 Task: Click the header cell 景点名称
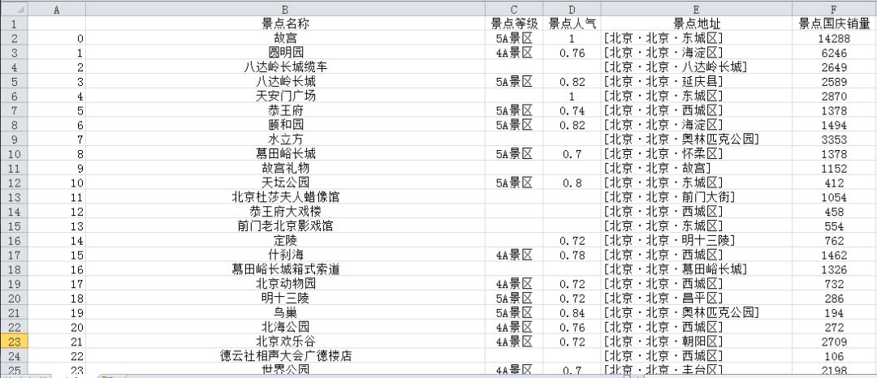pos(285,24)
